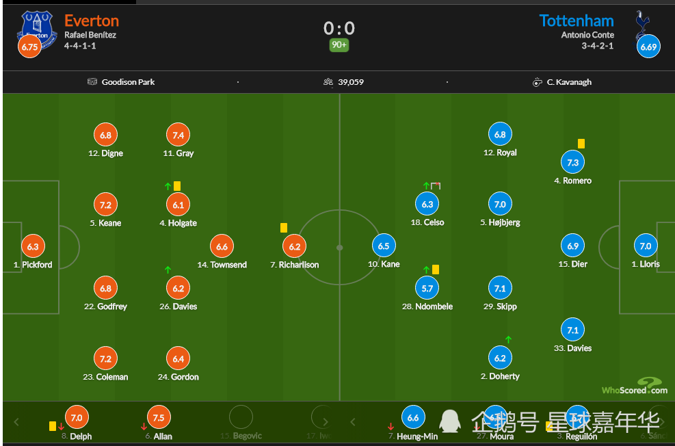Click the 90+ match time badge
Viewport: 675px width, 446px height.
[339, 44]
